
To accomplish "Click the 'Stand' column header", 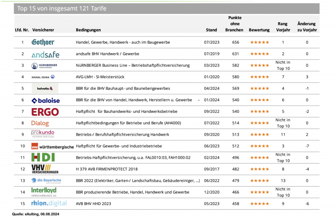I will 211,30.
